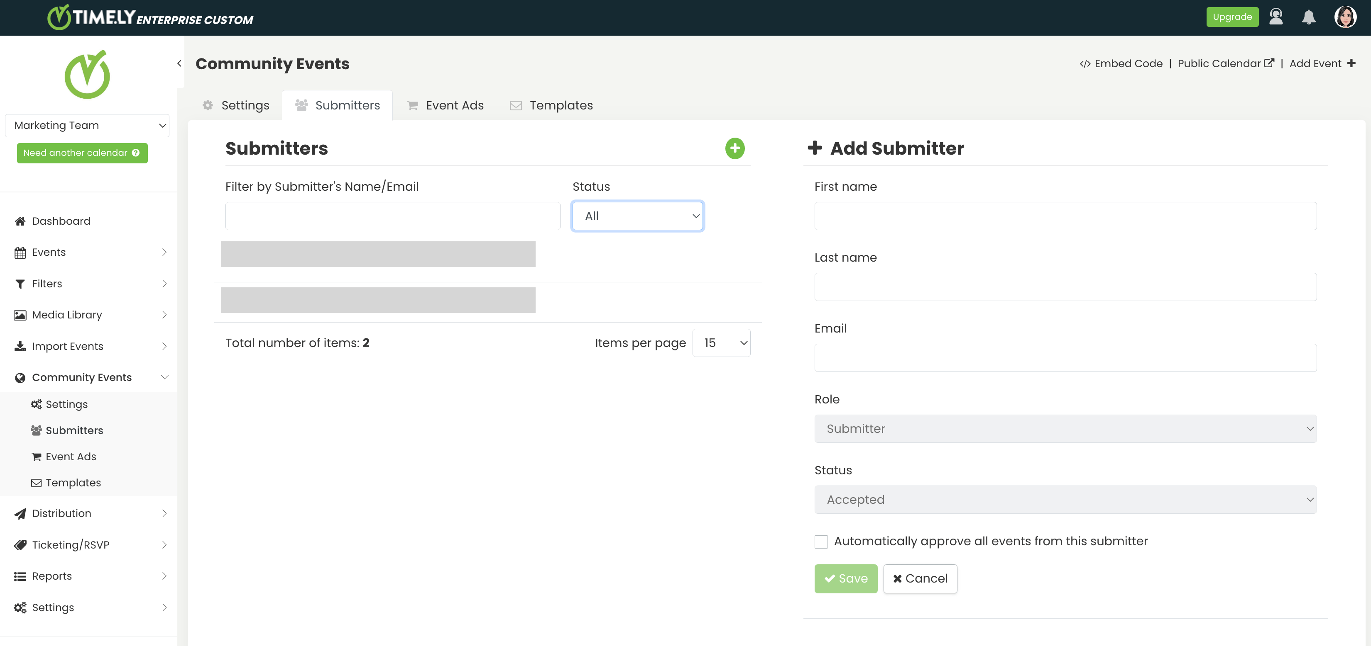1371x646 pixels.
Task: Click the Submitters people icon in sidebar
Action: [x=36, y=430]
